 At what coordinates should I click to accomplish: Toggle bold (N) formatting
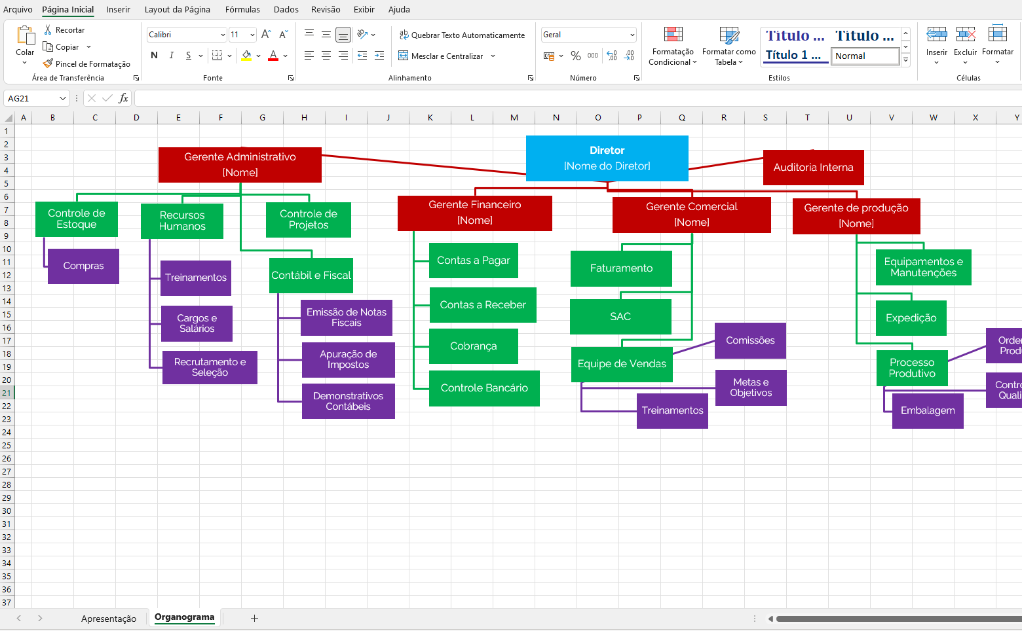click(154, 56)
